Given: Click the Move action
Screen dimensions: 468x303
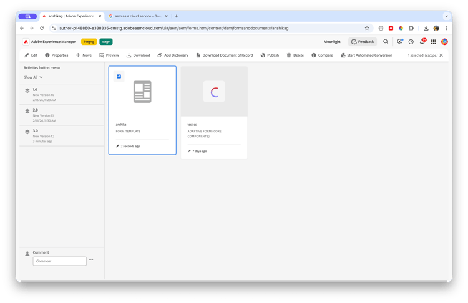Looking at the screenshot, I should tap(84, 55).
